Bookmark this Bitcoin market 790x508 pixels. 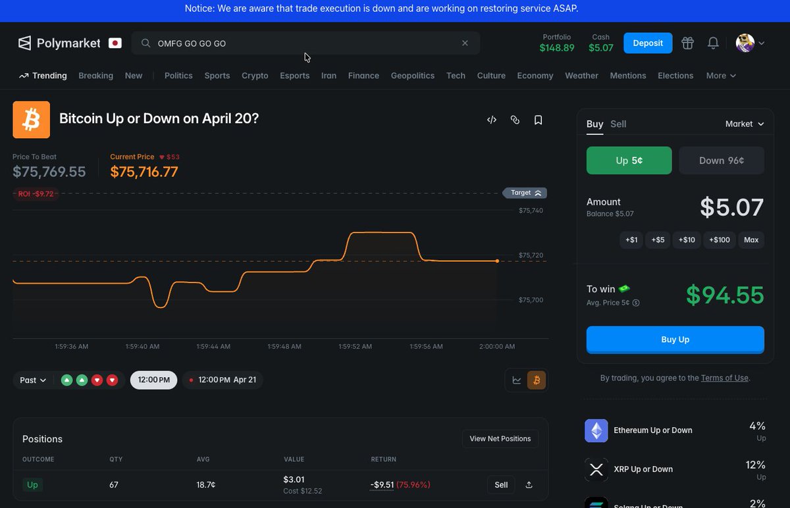click(538, 120)
